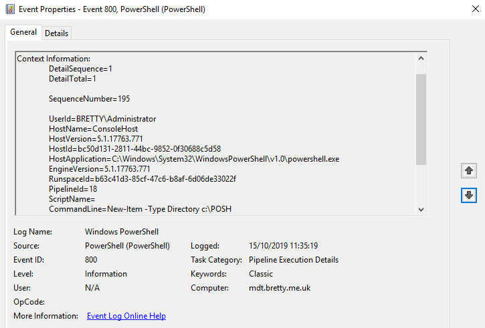This screenshot has width=485, height=328.
Task: Go to previous event with up arrow button
Action: coord(469,171)
